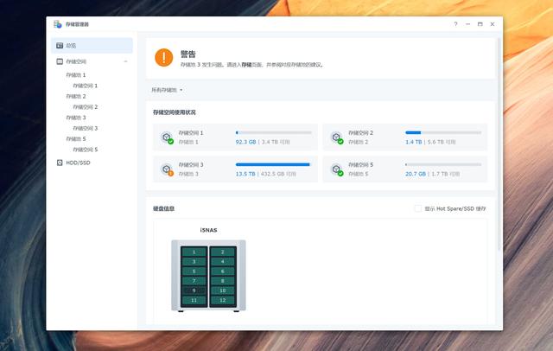
Task: Click the HDD/SSD drive icon in sidebar
Action: 60,163
